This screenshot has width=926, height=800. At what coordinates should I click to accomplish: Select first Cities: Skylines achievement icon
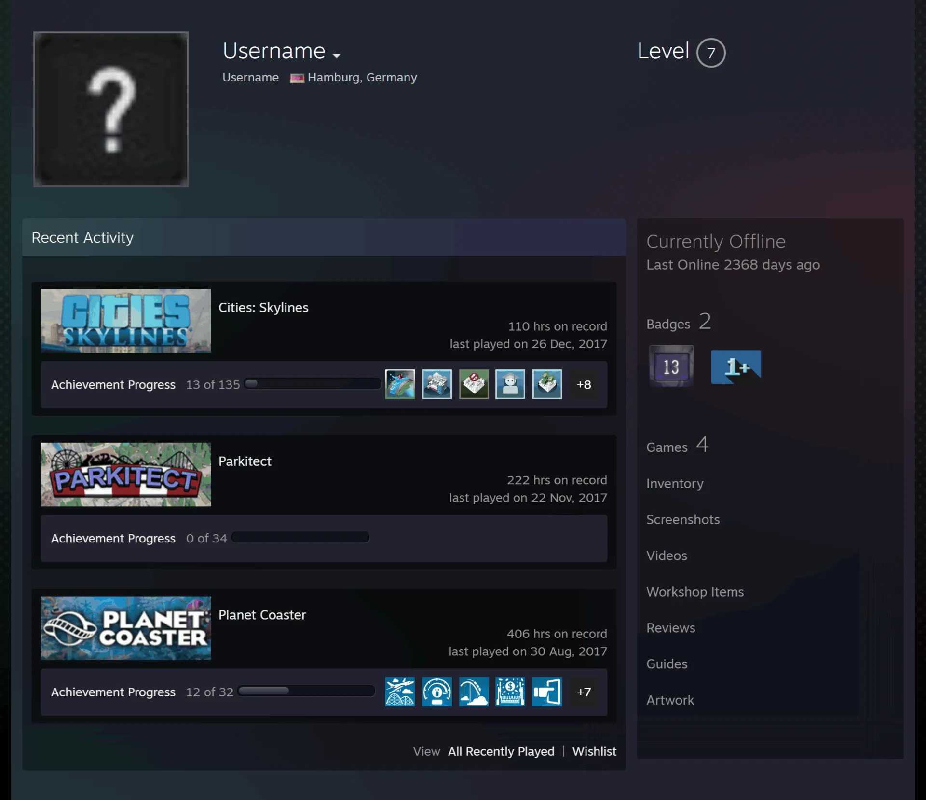tap(400, 384)
